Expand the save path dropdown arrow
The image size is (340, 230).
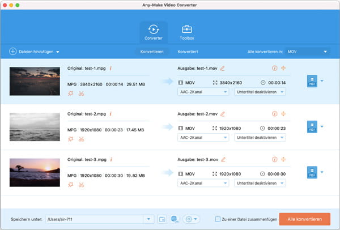pos(148,219)
